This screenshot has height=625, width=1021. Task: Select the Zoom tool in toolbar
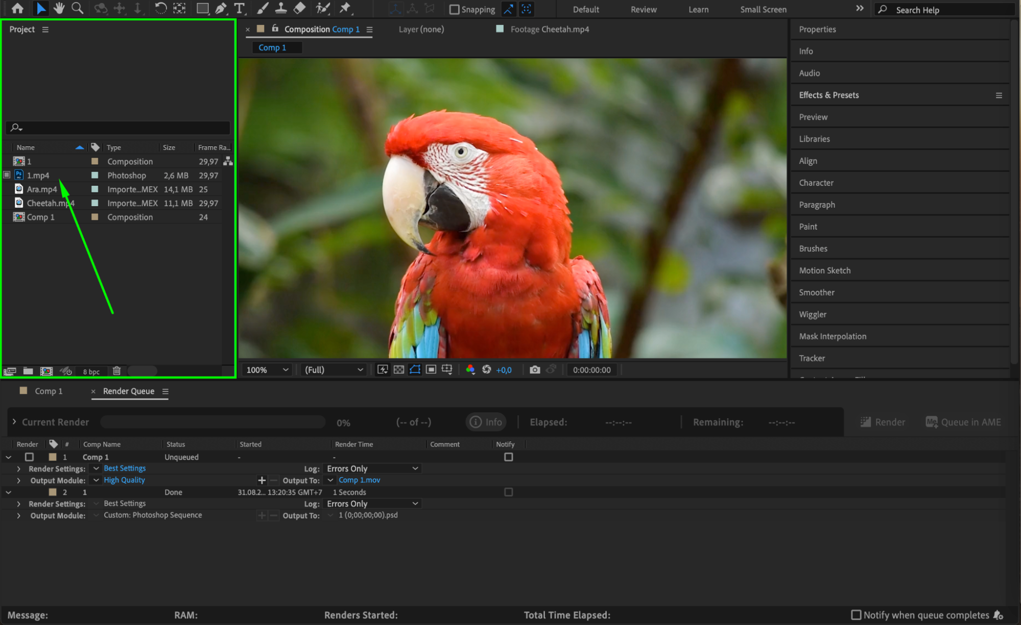click(x=77, y=8)
